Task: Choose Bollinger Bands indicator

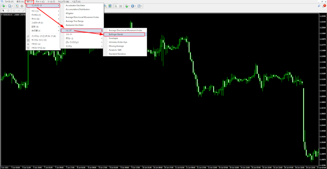Action: pos(124,34)
